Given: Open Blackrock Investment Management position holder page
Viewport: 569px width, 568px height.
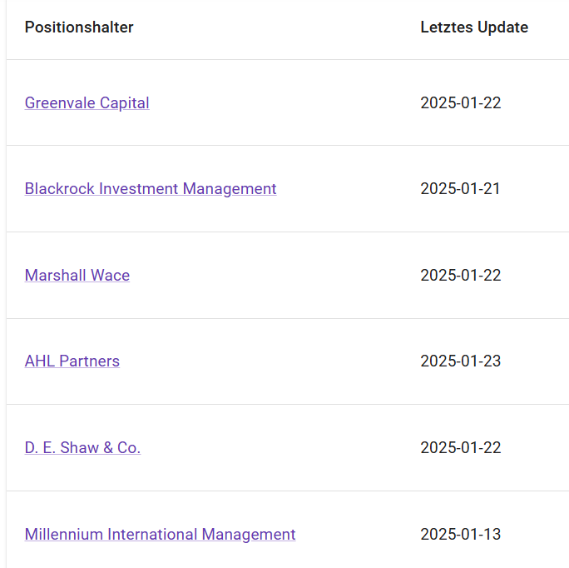Looking at the screenshot, I should pos(150,189).
